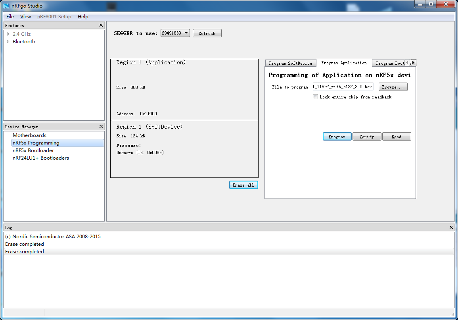The image size is (458, 320).
Task: Click the Erase all button
Action: (243, 185)
